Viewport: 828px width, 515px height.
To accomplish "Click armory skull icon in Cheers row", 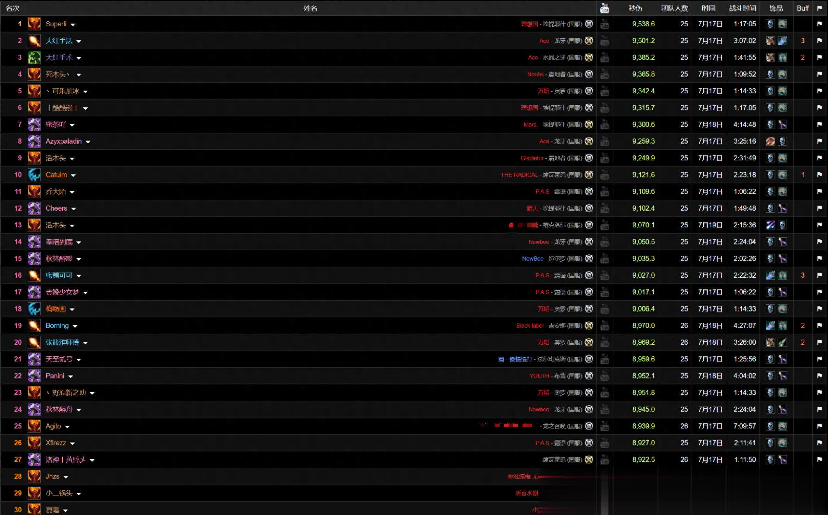I will (x=589, y=208).
